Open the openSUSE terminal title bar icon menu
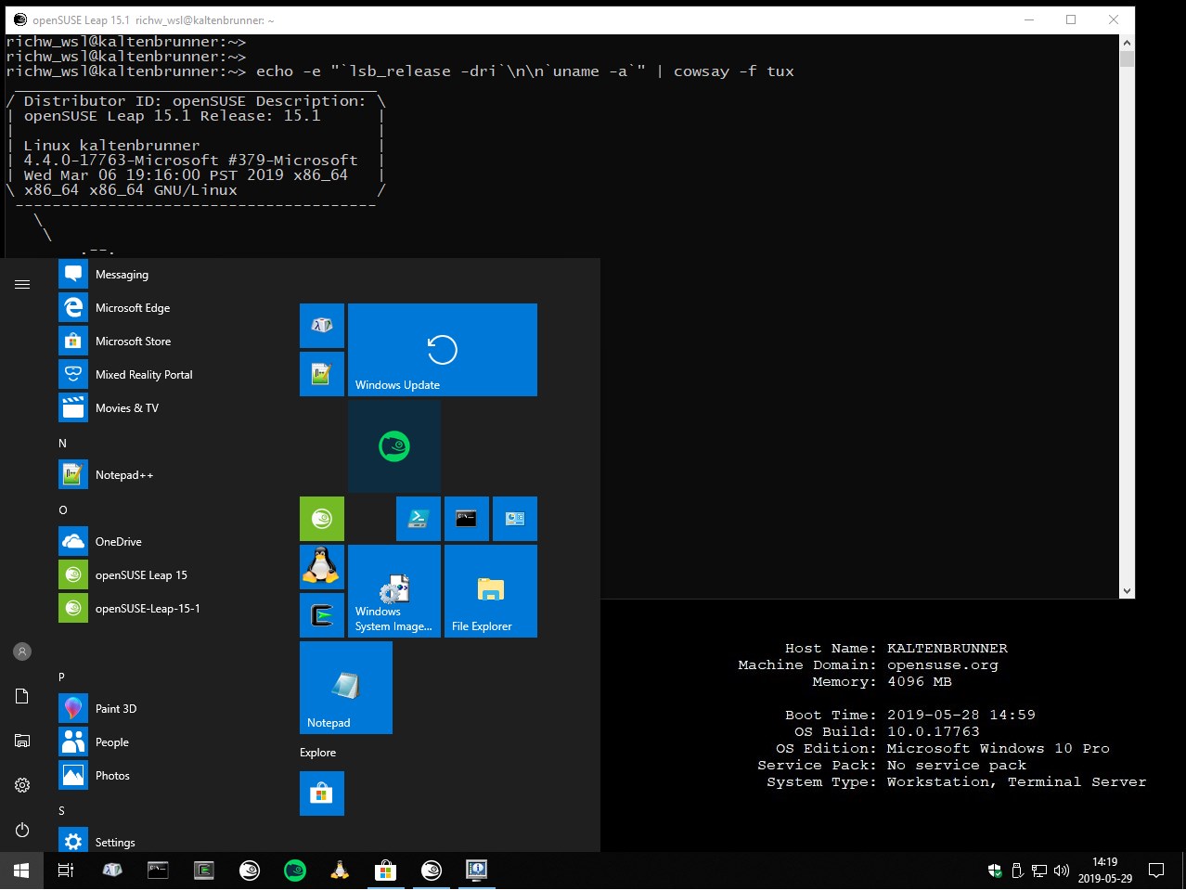The width and height of the screenshot is (1186, 890). coord(20,19)
